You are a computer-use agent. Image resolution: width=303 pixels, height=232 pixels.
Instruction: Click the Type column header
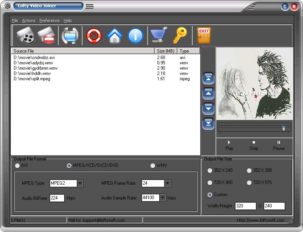tap(188, 51)
